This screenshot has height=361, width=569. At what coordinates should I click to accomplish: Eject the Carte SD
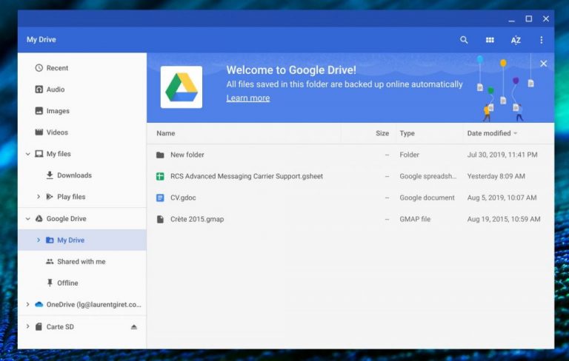[134, 326]
